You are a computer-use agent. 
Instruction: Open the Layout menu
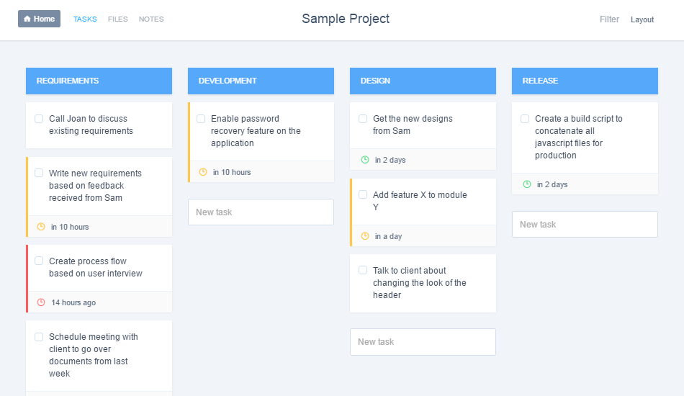tap(642, 19)
